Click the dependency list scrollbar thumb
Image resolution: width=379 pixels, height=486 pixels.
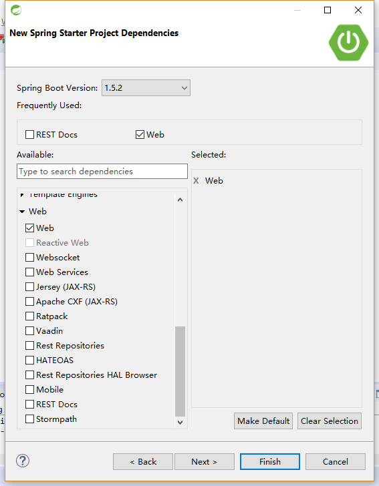[x=180, y=371]
